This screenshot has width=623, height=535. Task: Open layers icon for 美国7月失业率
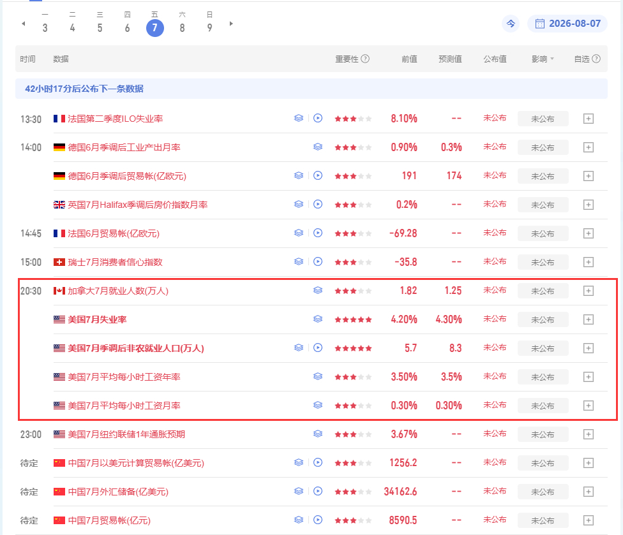(318, 319)
